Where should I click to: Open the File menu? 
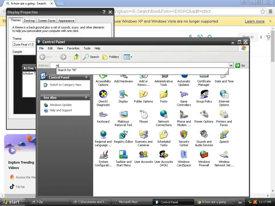coord(41,48)
